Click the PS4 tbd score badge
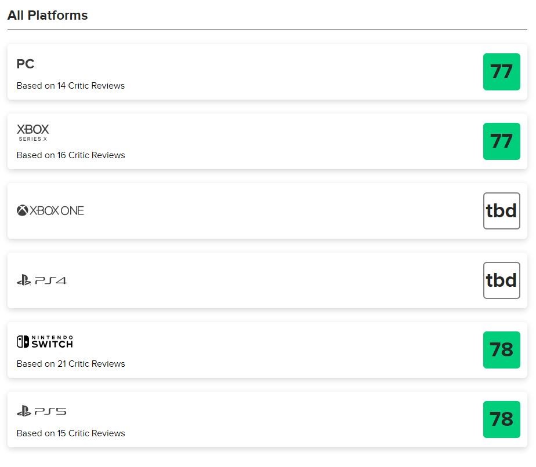536x467 pixels. tap(501, 280)
